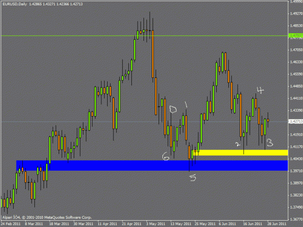Image resolution: width=303 pixels, height=227 pixels.
Task: Click the 1.41170 price axis label
Action: (x=296, y=147)
